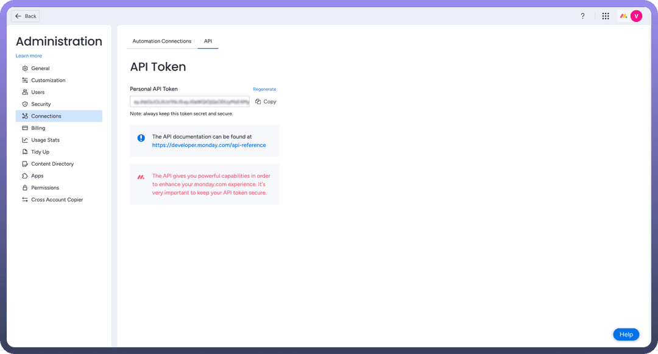The height and width of the screenshot is (354, 658).
Task: Open the Help floating button
Action: pos(626,335)
